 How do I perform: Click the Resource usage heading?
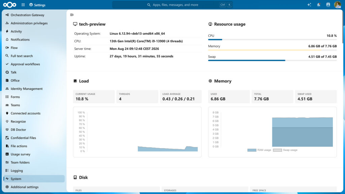[x=230, y=24]
